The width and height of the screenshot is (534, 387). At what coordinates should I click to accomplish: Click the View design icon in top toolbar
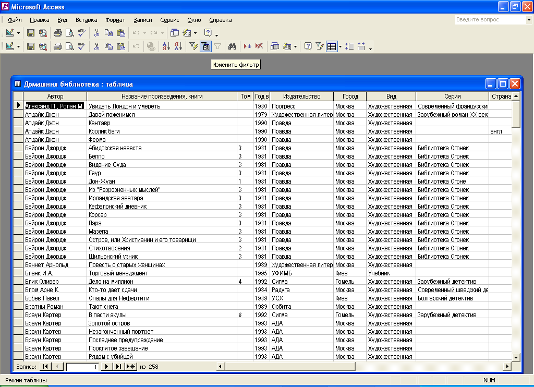click(x=10, y=33)
